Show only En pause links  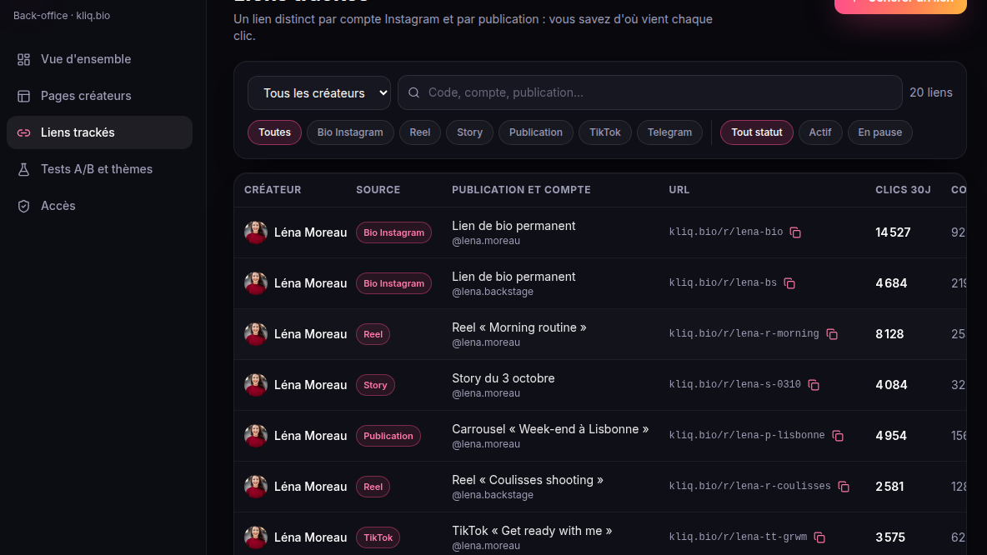[x=880, y=132]
